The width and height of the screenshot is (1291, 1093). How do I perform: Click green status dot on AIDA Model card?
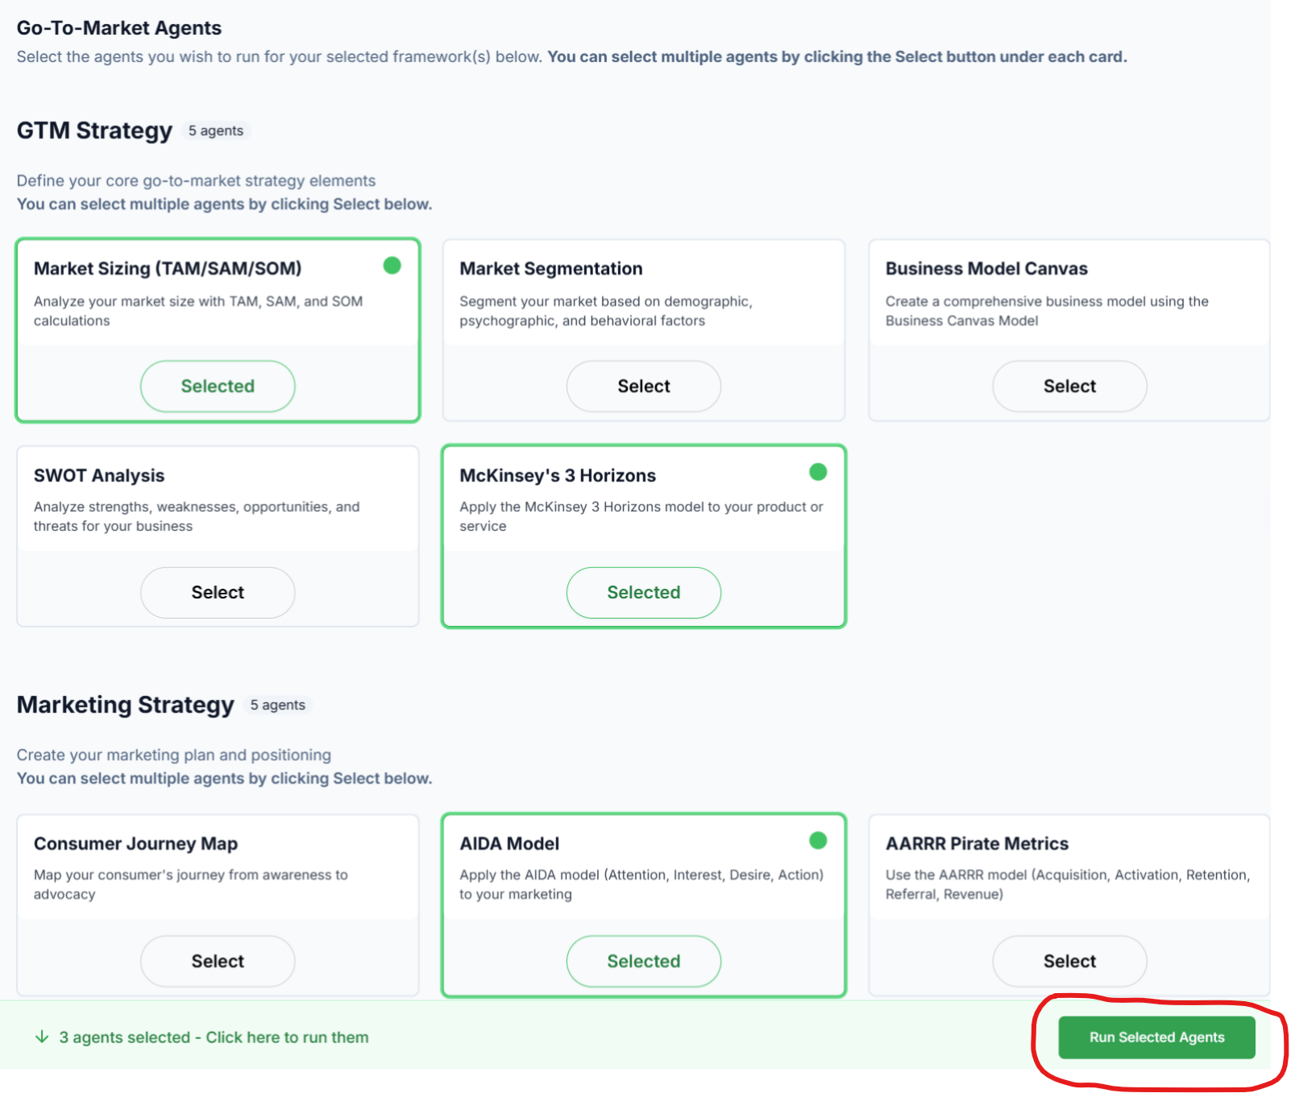click(x=818, y=841)
